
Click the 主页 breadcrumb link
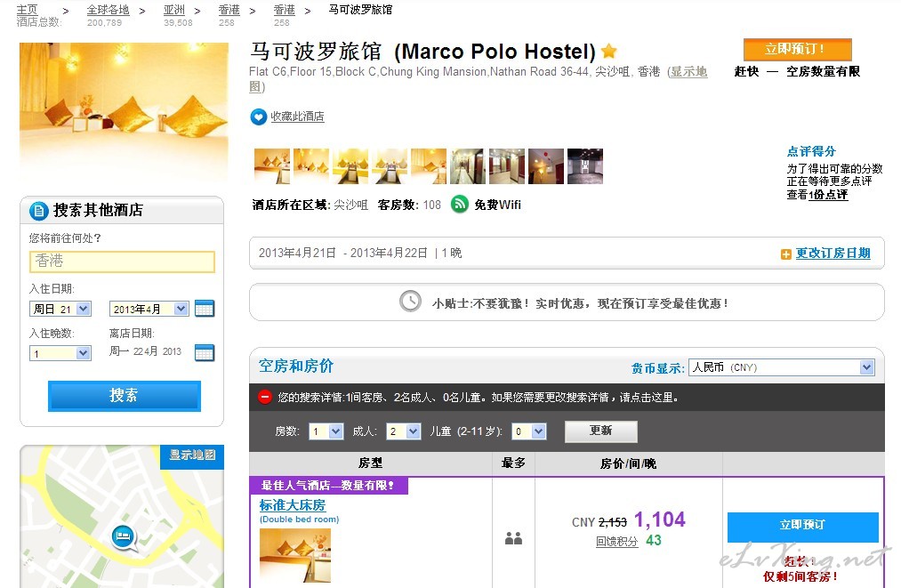[27, 10]
